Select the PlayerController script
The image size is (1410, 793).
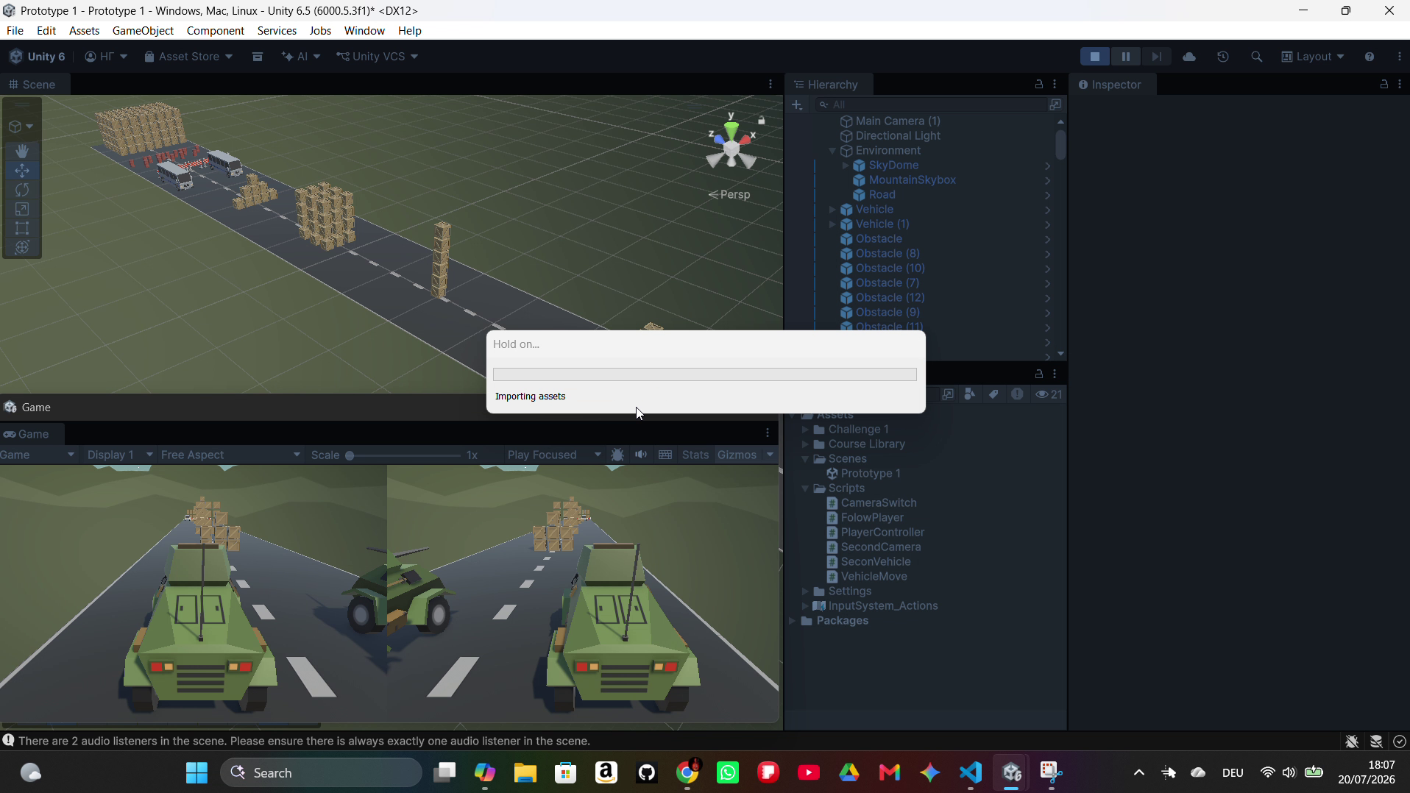pyautogui.click(x=882, y=532)
